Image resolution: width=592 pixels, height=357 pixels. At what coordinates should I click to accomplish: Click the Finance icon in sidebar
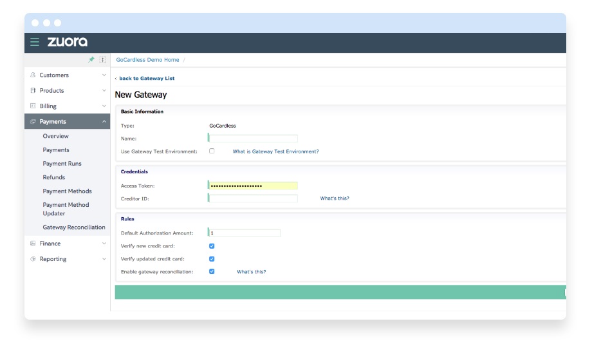(33, 244)
